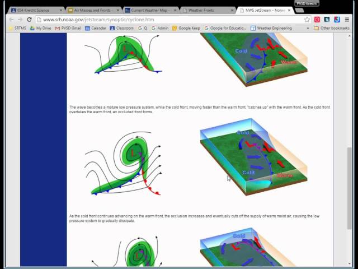Open the Other bookmarks folder
Viewport: 358px width, 269px height.
click(332, 28)
